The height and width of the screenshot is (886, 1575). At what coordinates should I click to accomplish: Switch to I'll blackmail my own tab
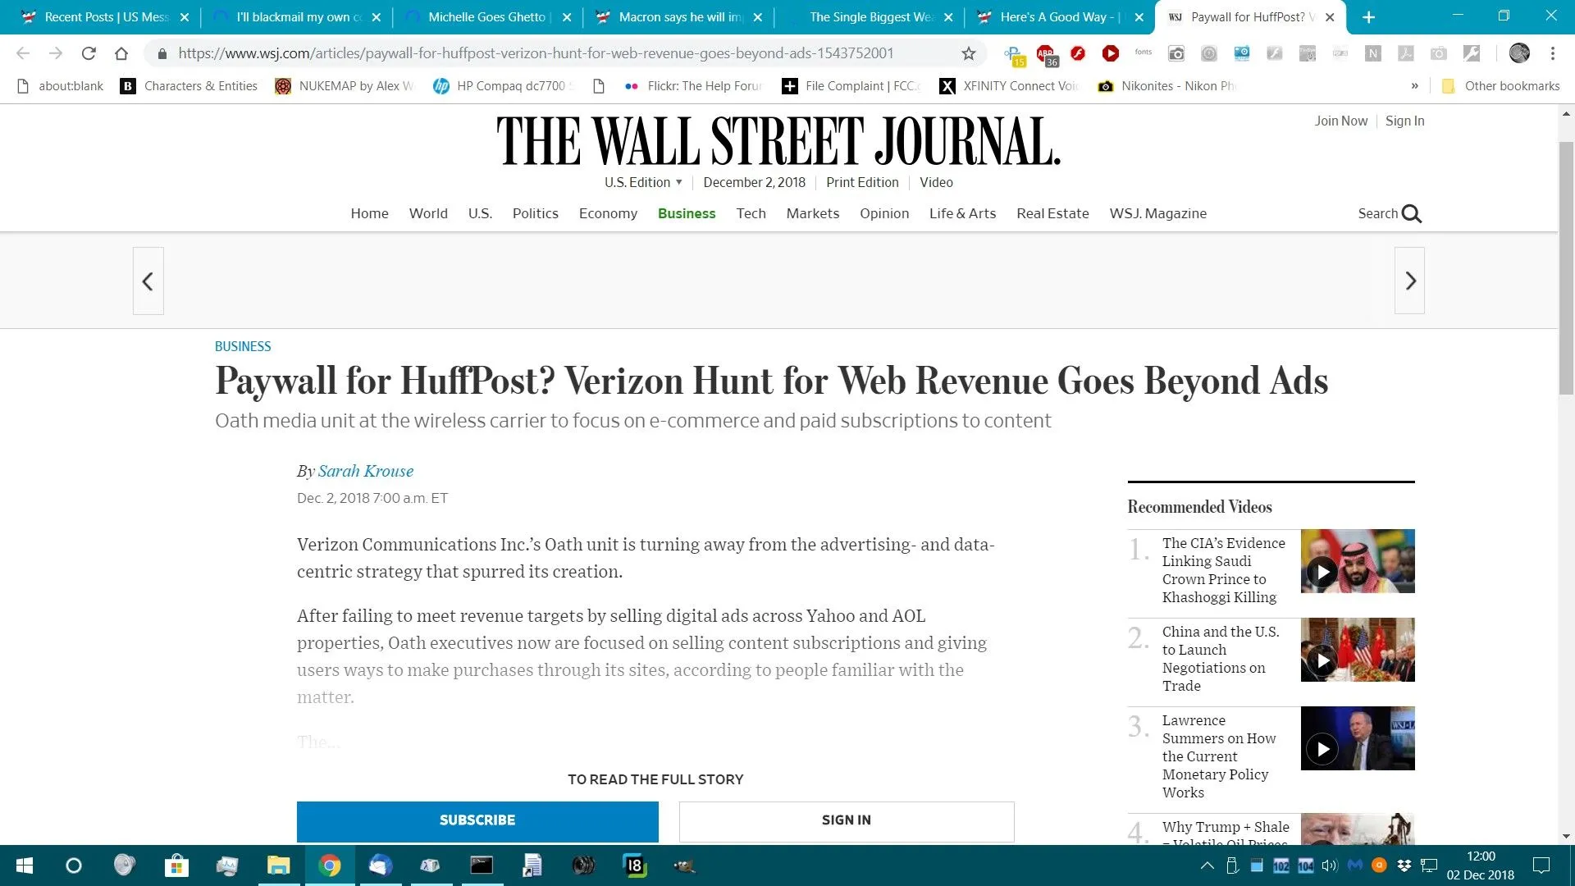tap(295, 17)
